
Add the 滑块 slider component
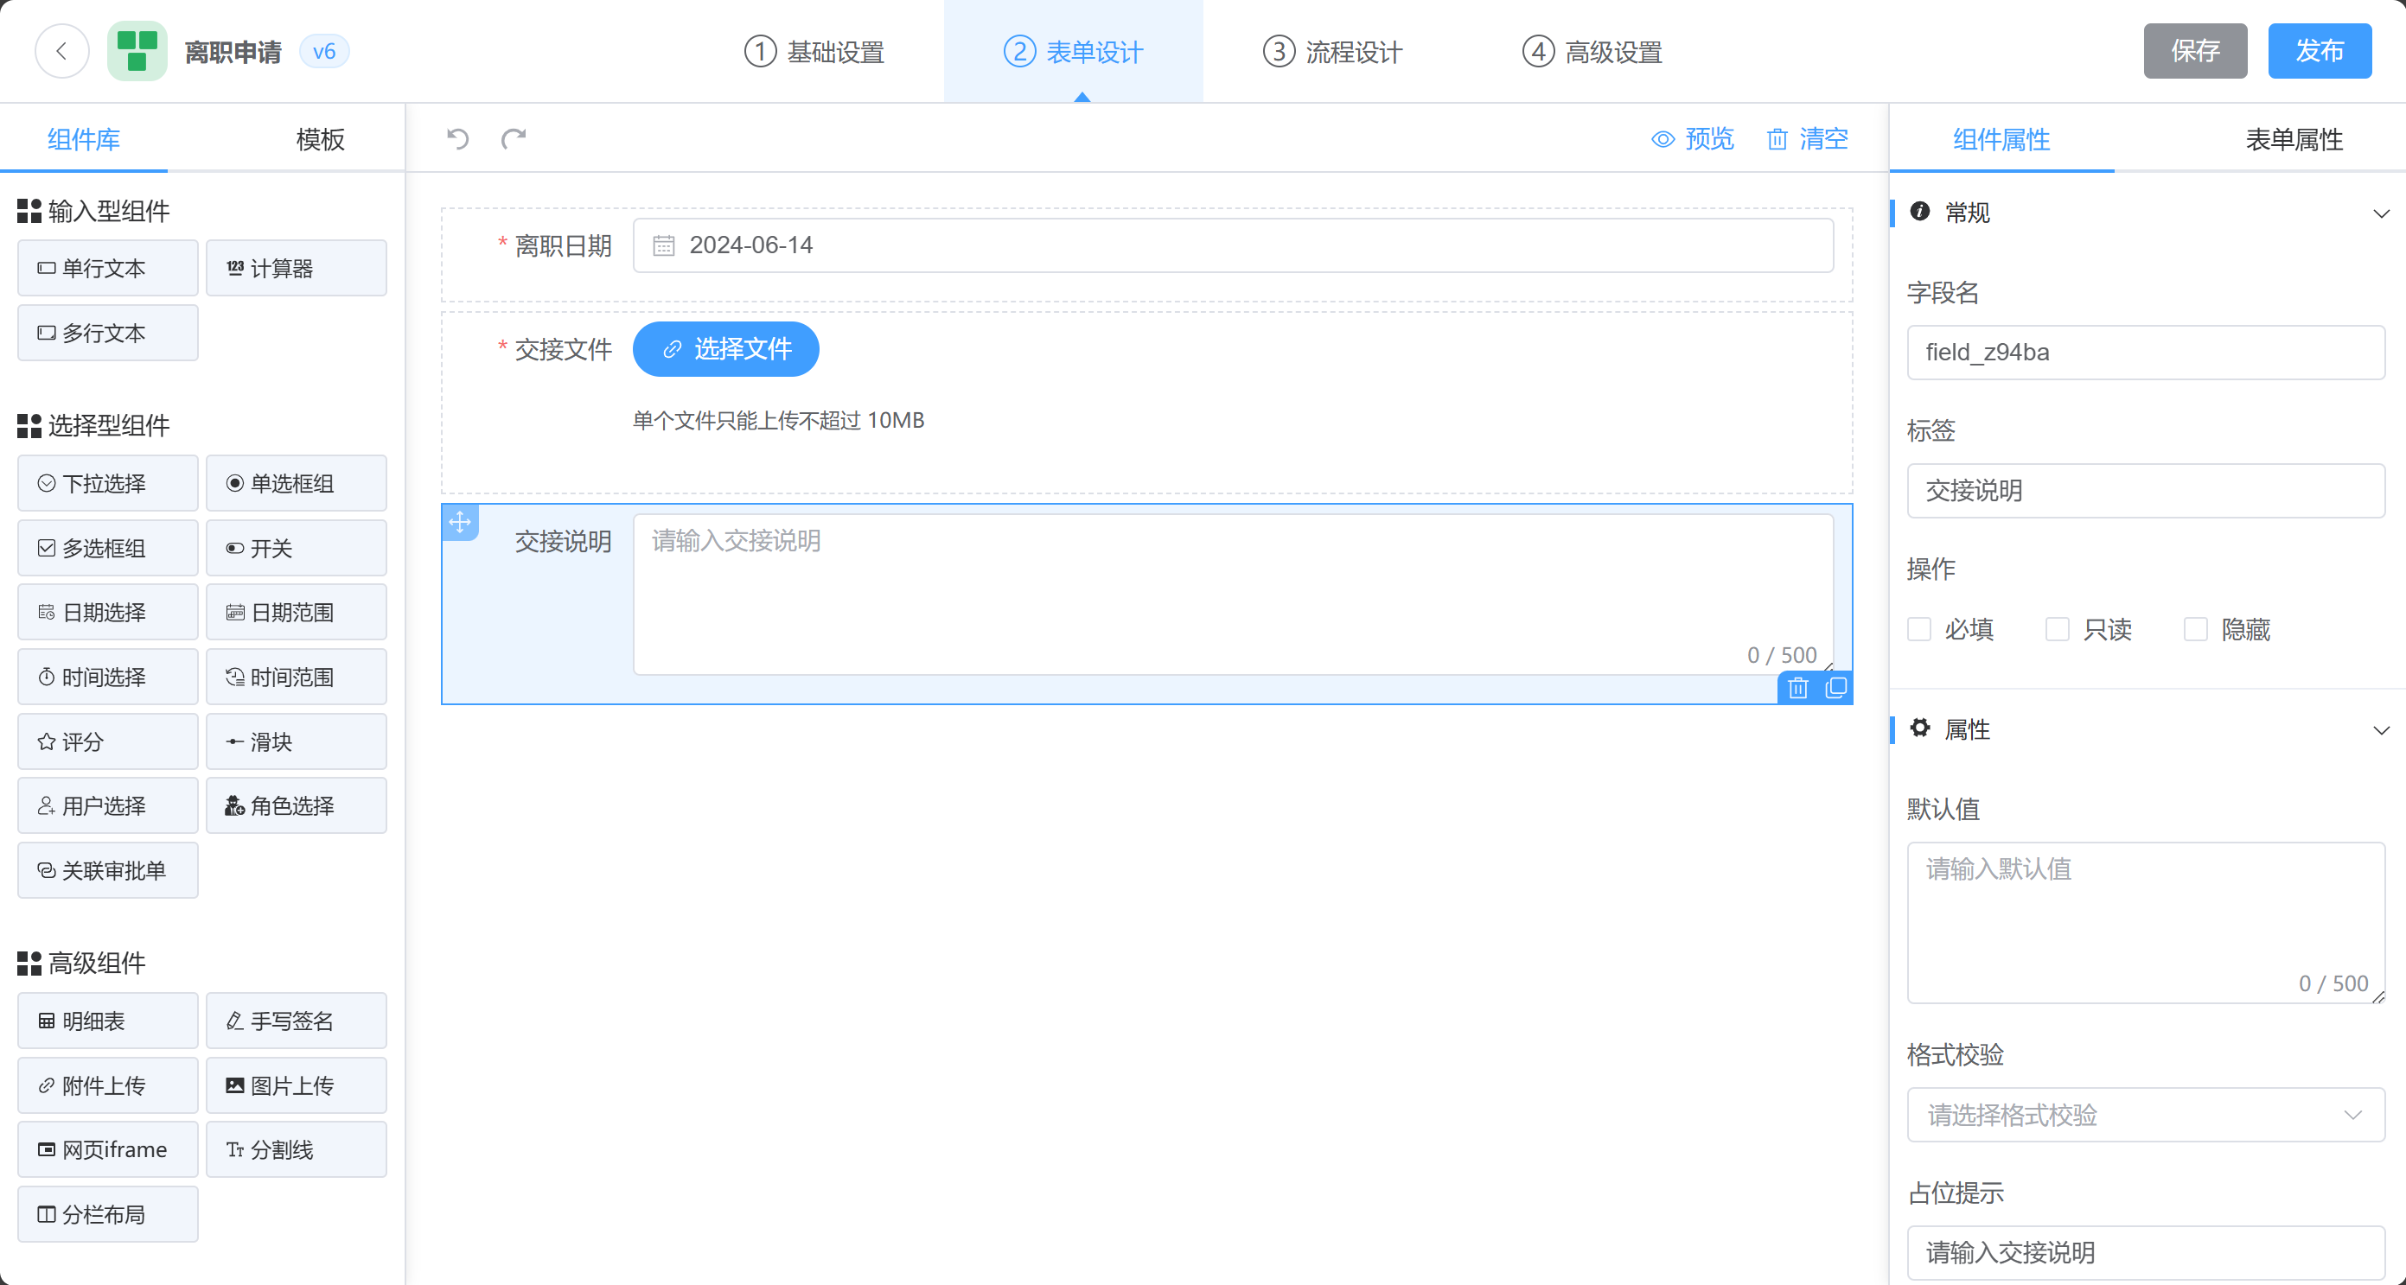coord(296,741)
